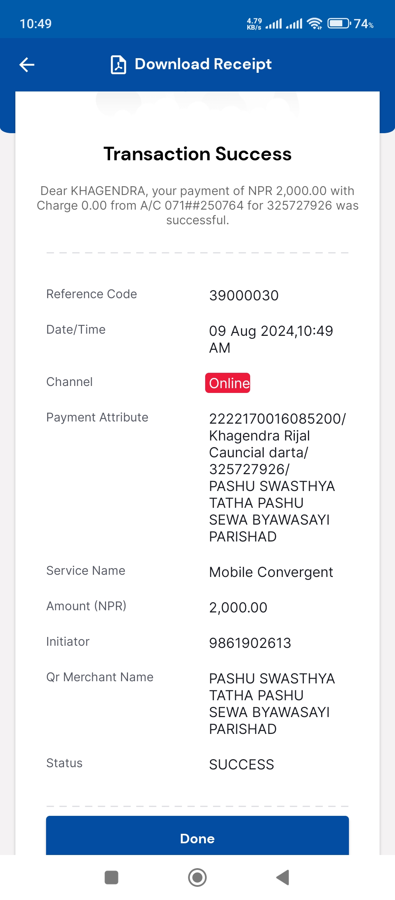Tap the first signal strength bars
Screen dimensions: 395x900
[x=274, y=24]
